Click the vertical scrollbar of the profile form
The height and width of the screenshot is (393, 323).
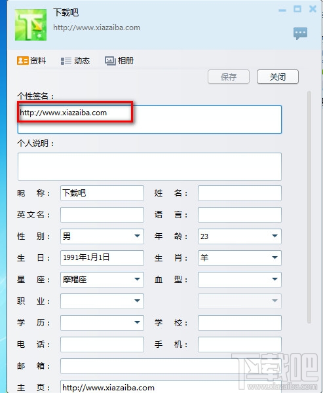click(x=309, y=207)
